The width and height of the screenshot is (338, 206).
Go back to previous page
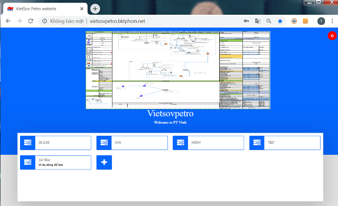8,21
